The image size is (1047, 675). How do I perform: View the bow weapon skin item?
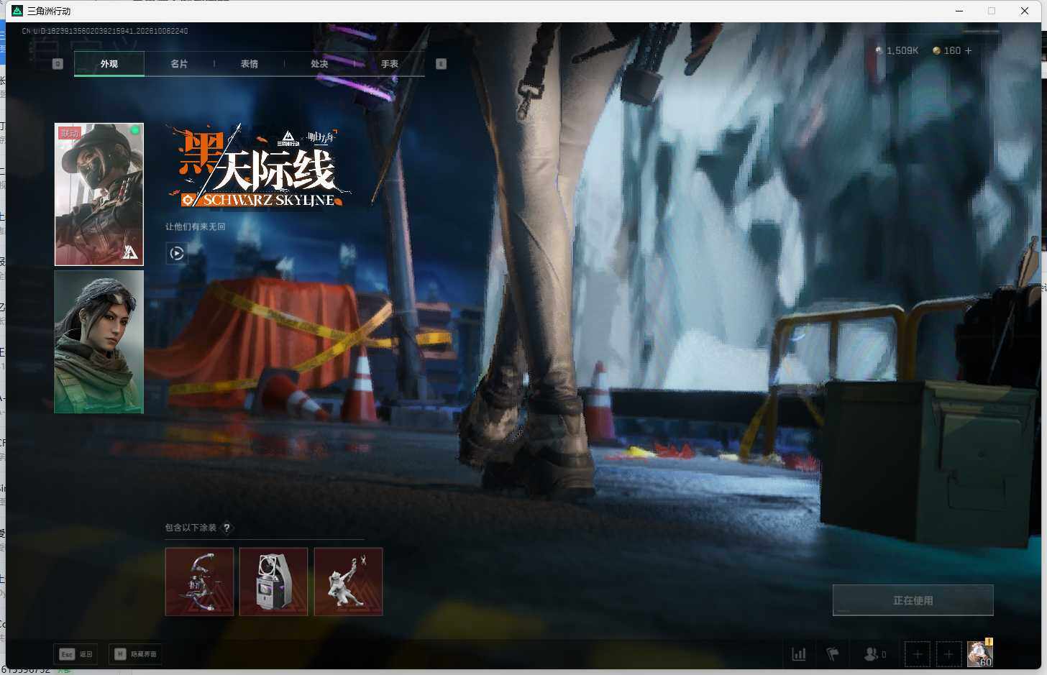point(199,582)
